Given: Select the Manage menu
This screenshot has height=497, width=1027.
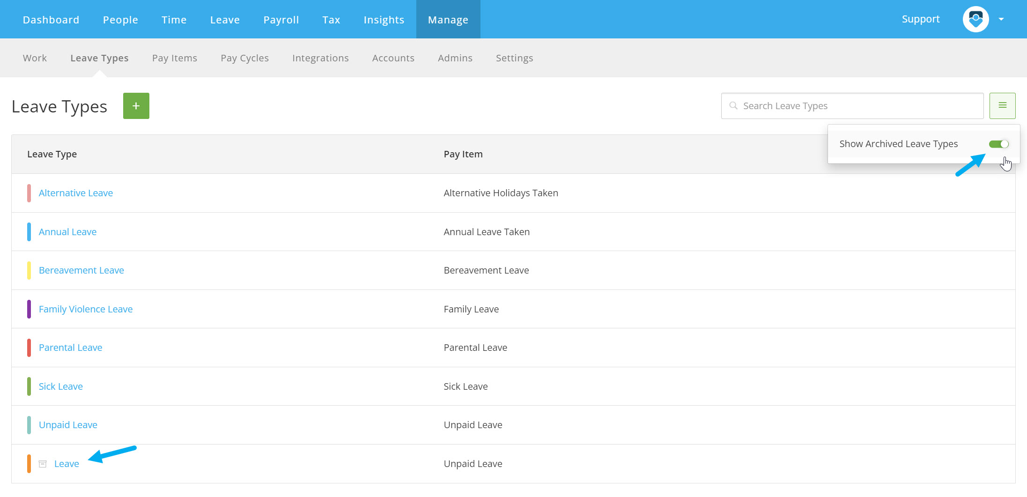Looking at the screenshot, I should (448, 20).
